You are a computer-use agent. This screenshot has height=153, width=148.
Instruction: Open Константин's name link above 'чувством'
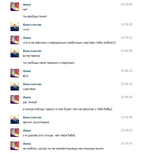32,84
